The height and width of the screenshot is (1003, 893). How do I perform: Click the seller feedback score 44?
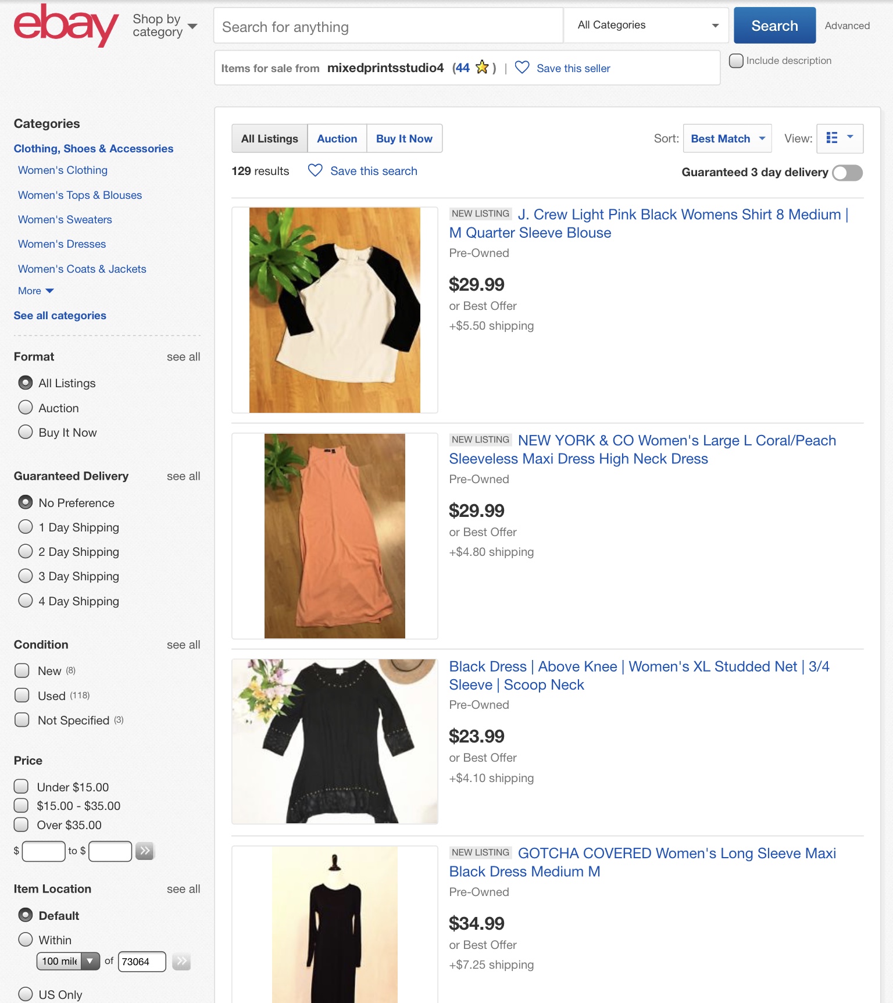pos(462,68)
